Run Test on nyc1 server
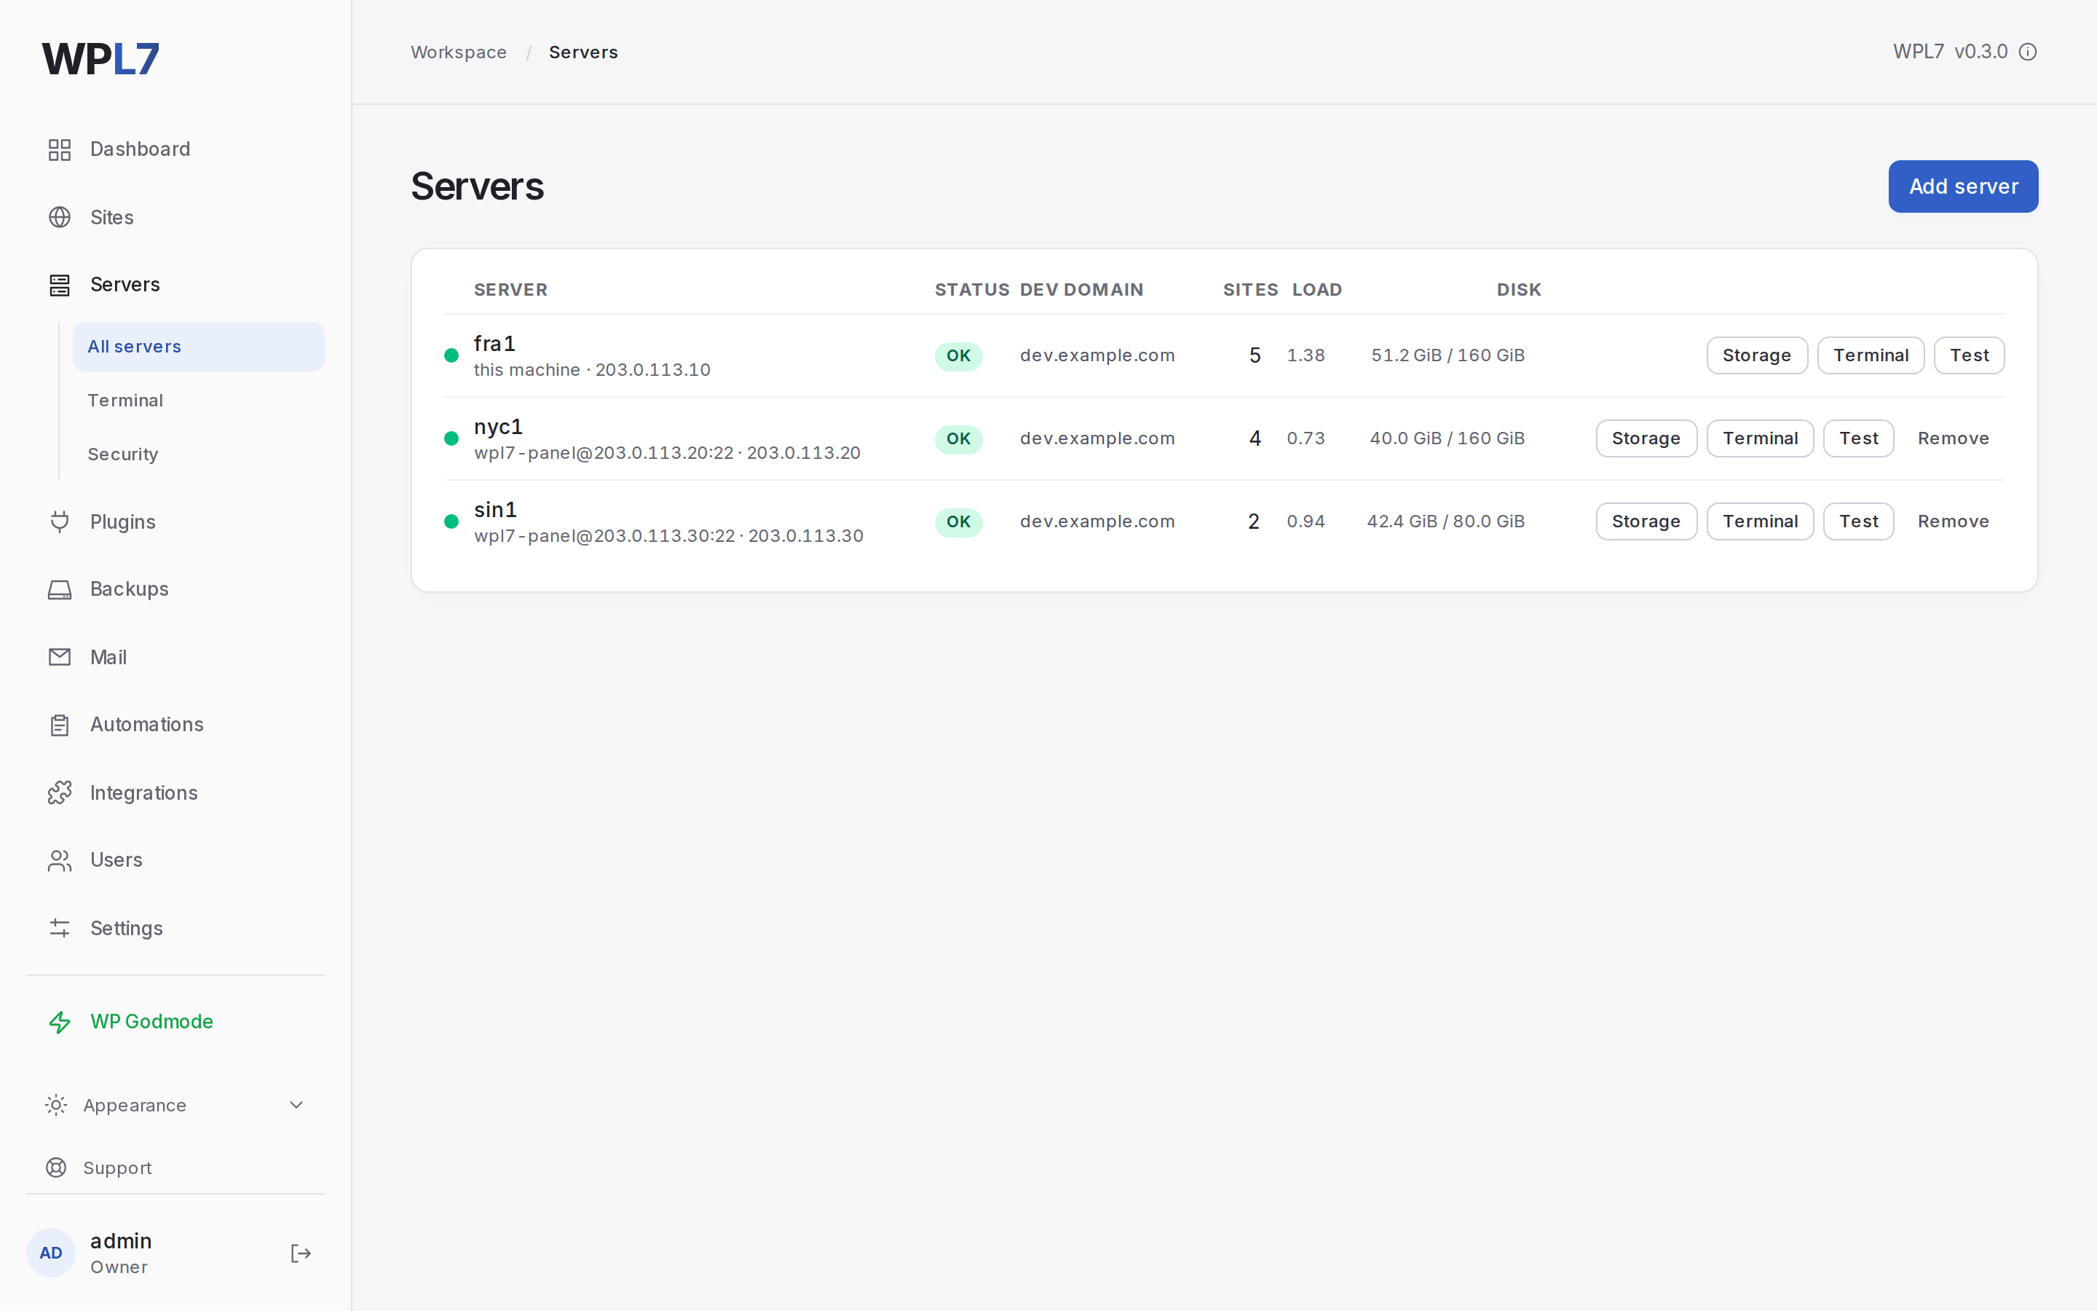Screen dimensions: 2097x1311 click(x=1859, y=438)
